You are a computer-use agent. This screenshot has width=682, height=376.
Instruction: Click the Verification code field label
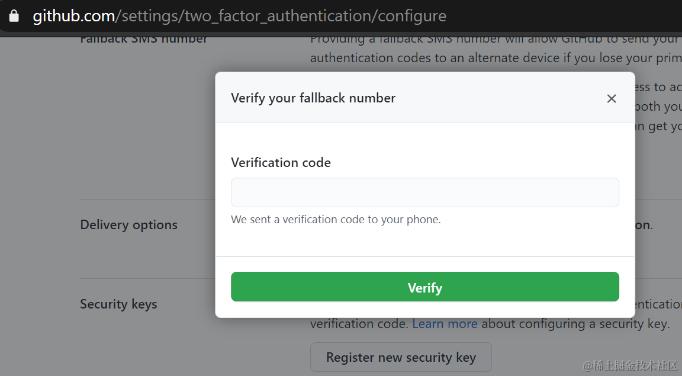[281, 162]
